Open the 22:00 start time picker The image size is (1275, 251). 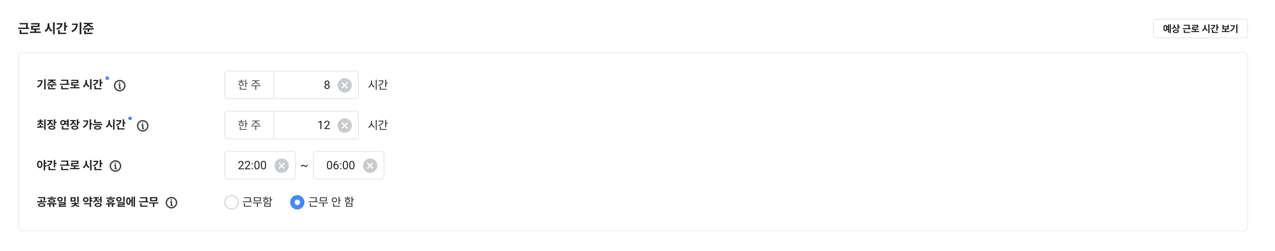(260, 165)
